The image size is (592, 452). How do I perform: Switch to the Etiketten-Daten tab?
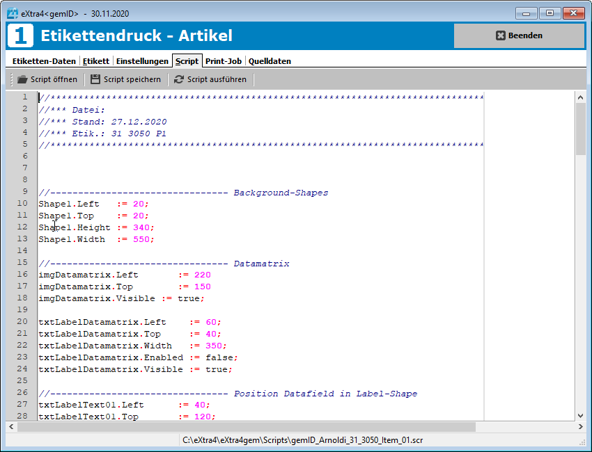(44, 60)
